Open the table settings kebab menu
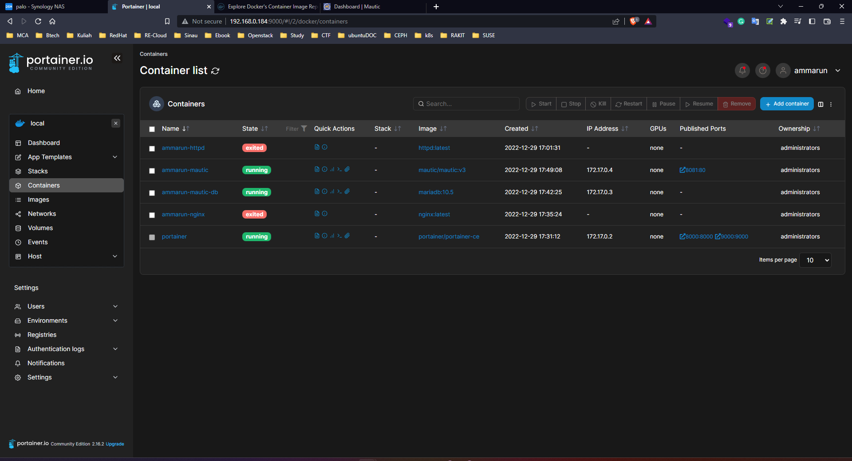 point(831,104)
